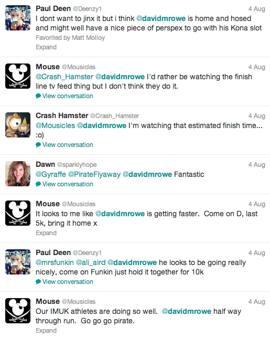The image size is (270, 338).
Task: Open the @PirateFlyaway mention in Dawn's tweet
Action: coord(94,174)
